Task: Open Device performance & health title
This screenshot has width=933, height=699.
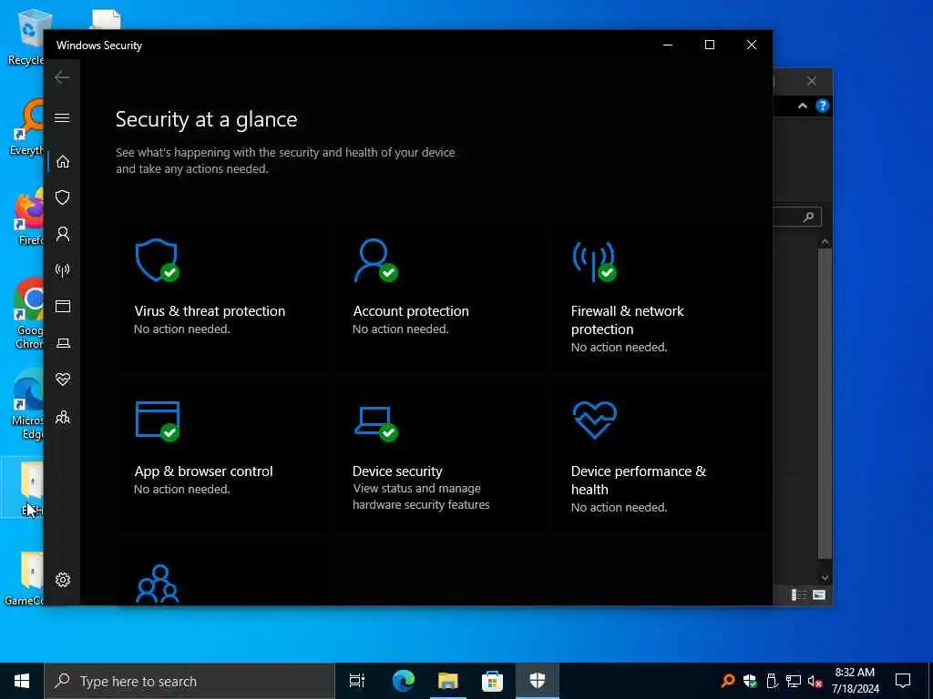Action: pos(639,481)
